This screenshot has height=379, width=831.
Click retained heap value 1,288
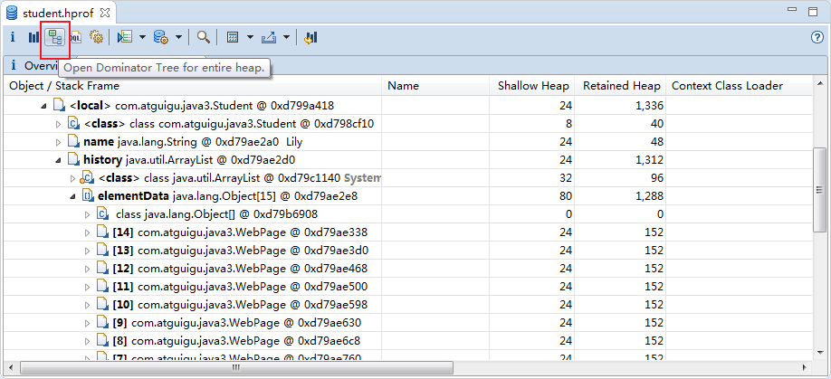650,196
